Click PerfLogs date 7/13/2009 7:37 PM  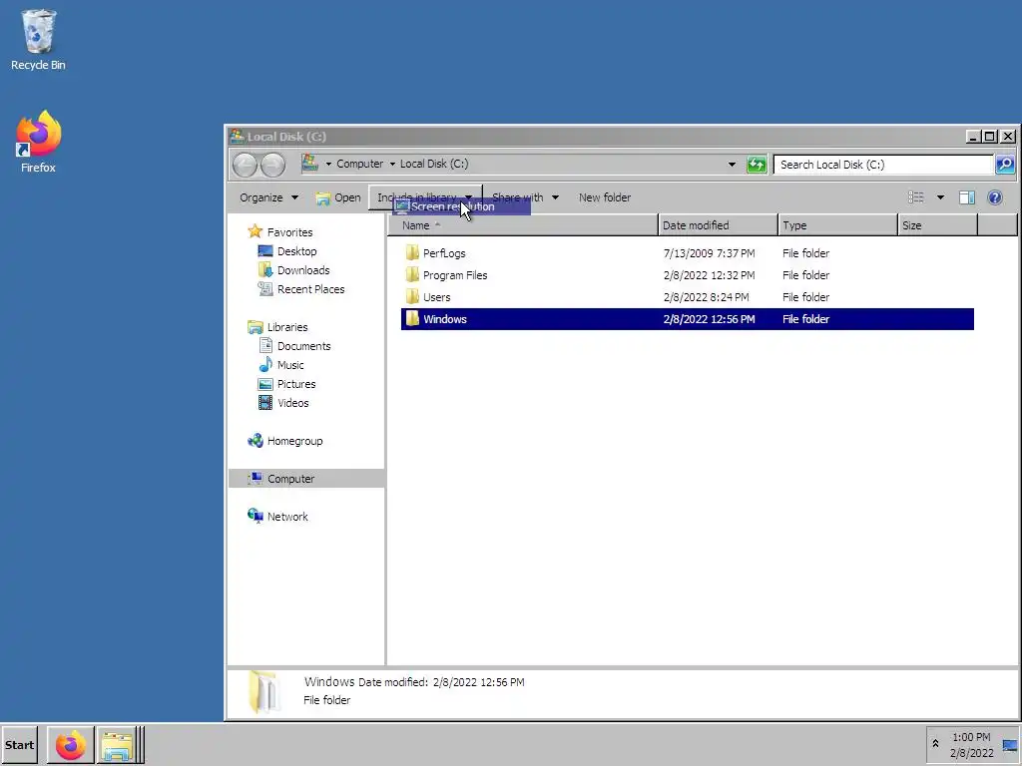(710, 253)
